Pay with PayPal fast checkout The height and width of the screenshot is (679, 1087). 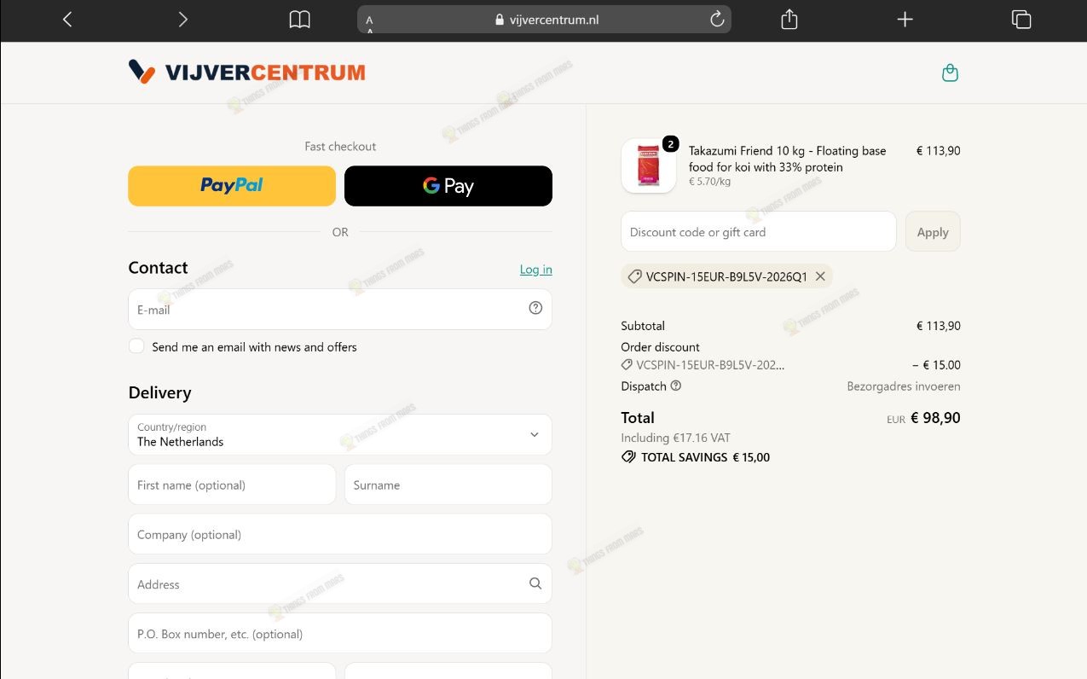(232, 186)
